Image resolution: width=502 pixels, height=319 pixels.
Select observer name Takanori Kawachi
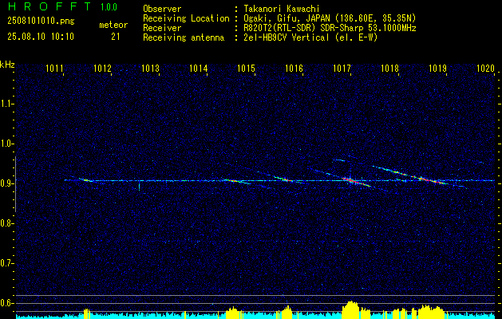tap(282, 9)
